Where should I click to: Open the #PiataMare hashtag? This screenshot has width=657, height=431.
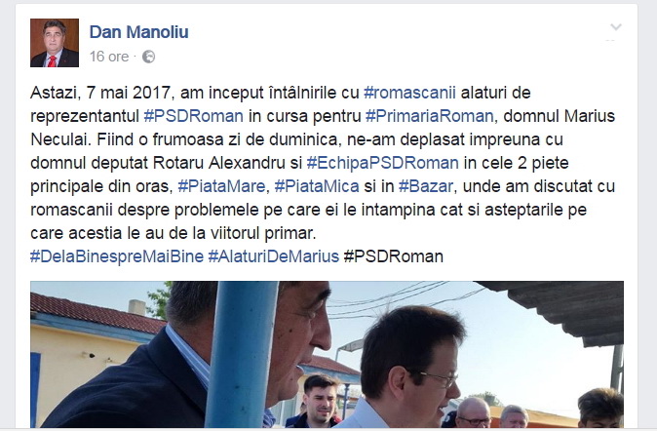point(221,186)
